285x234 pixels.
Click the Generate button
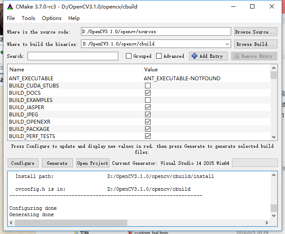pos(57,163)
